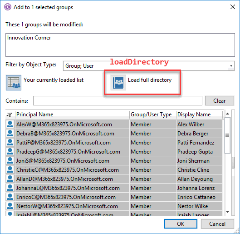Image resolution: width=240 pixels, height=234 pixels.
Task: Click the user icon beside ChristieC
Action: (x=10, y=169)
